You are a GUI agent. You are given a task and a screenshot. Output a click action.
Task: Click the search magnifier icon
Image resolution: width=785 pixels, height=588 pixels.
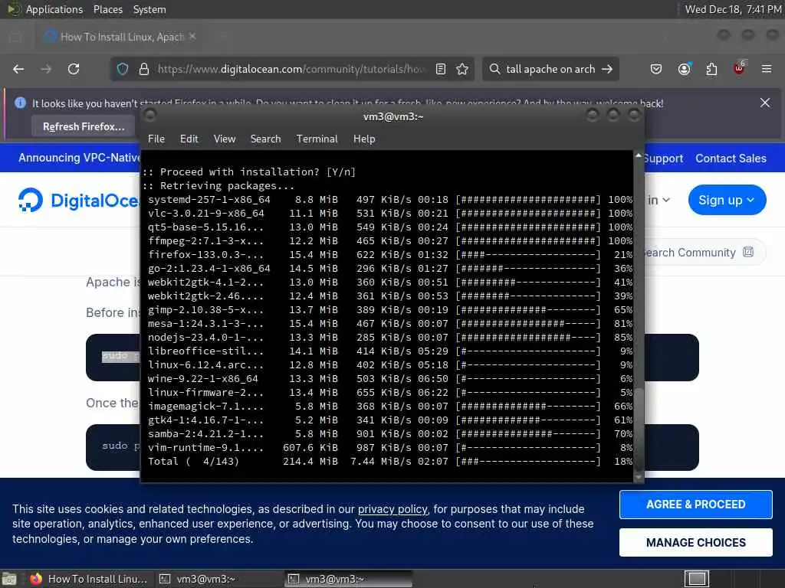[494, 69]
